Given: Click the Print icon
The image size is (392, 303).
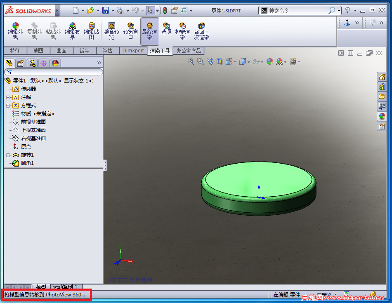Looking at the screenshot, I should (120, 10).
